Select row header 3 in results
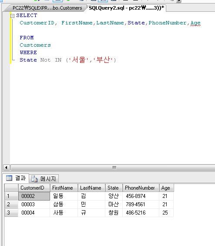The height and width of the screenshot is (246, 215). [x=11, y=213]
